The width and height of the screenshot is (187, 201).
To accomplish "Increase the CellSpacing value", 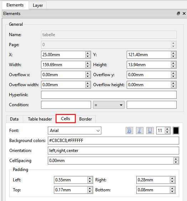I will click(x=176, y=159).
